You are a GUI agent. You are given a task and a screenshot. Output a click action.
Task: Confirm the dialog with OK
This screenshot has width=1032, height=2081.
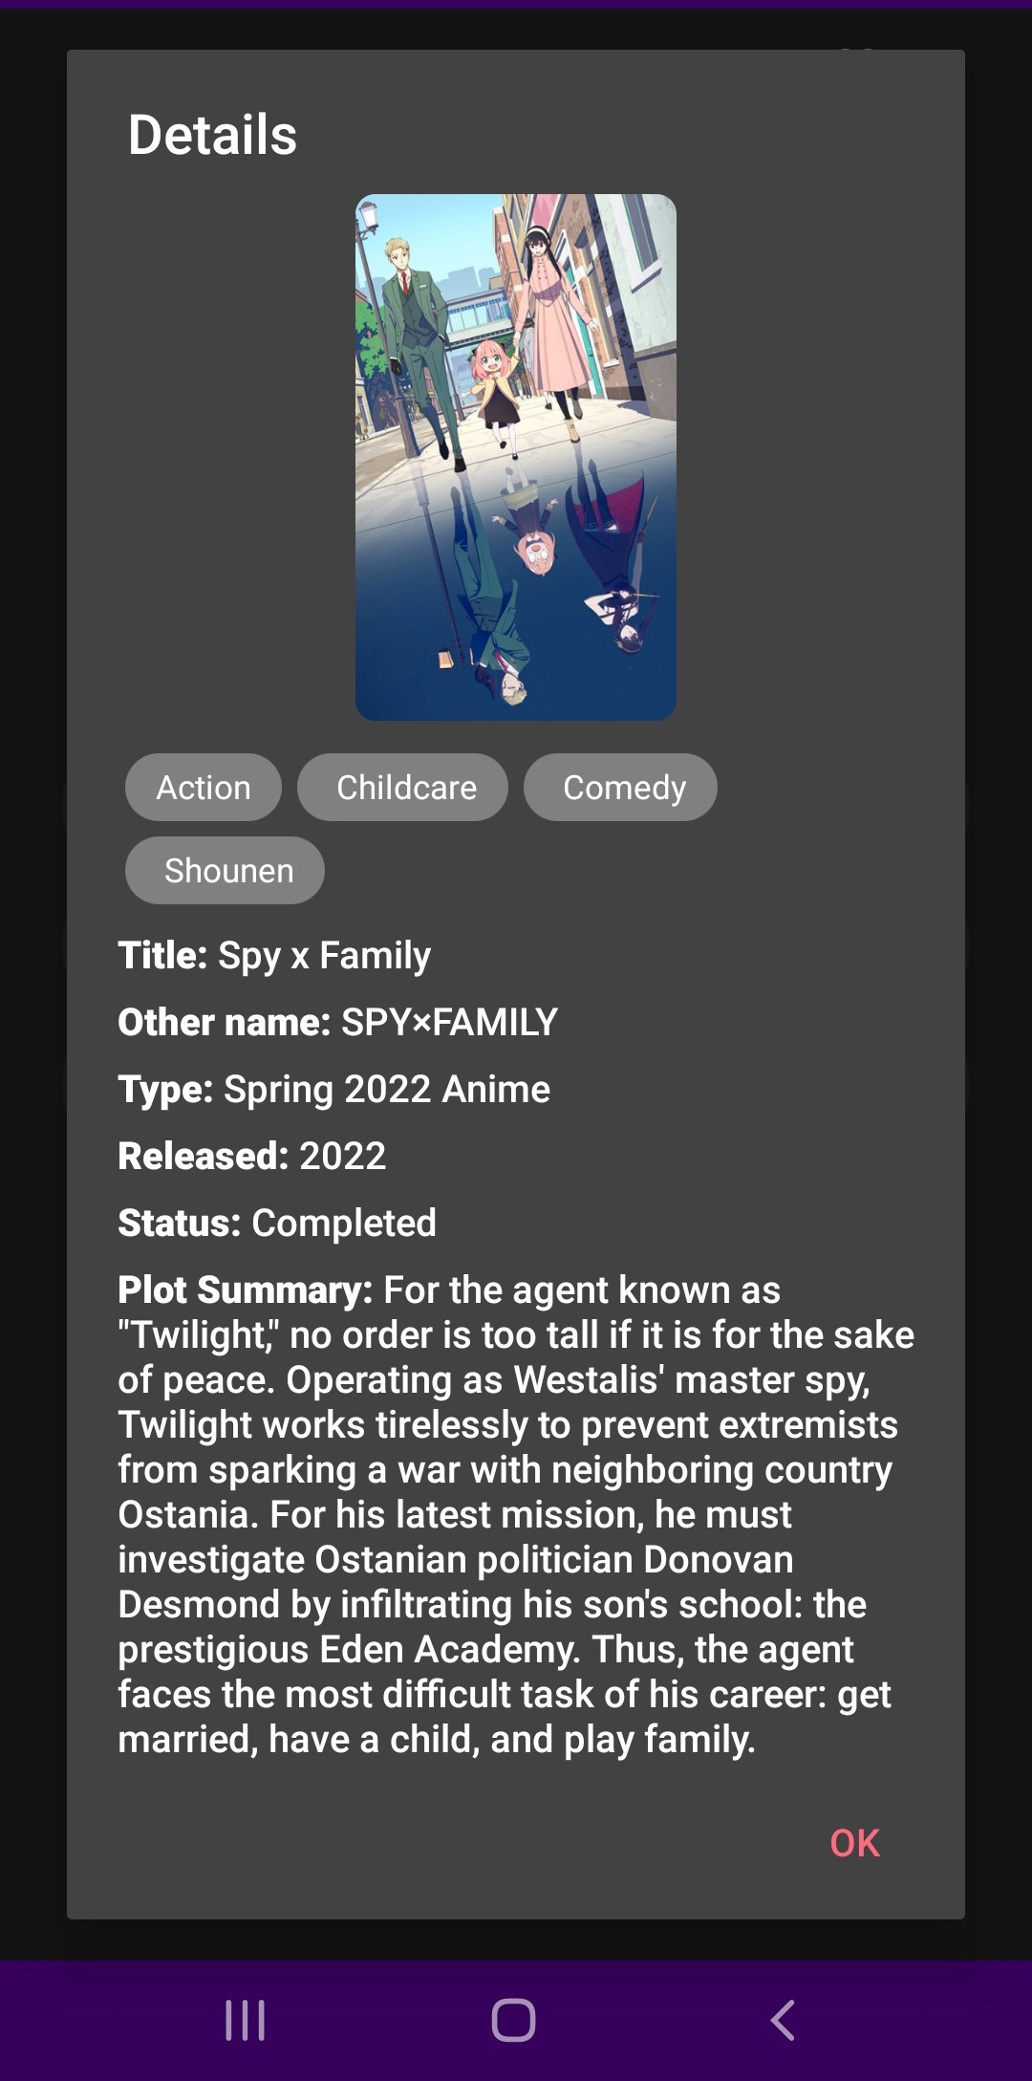854,1843
